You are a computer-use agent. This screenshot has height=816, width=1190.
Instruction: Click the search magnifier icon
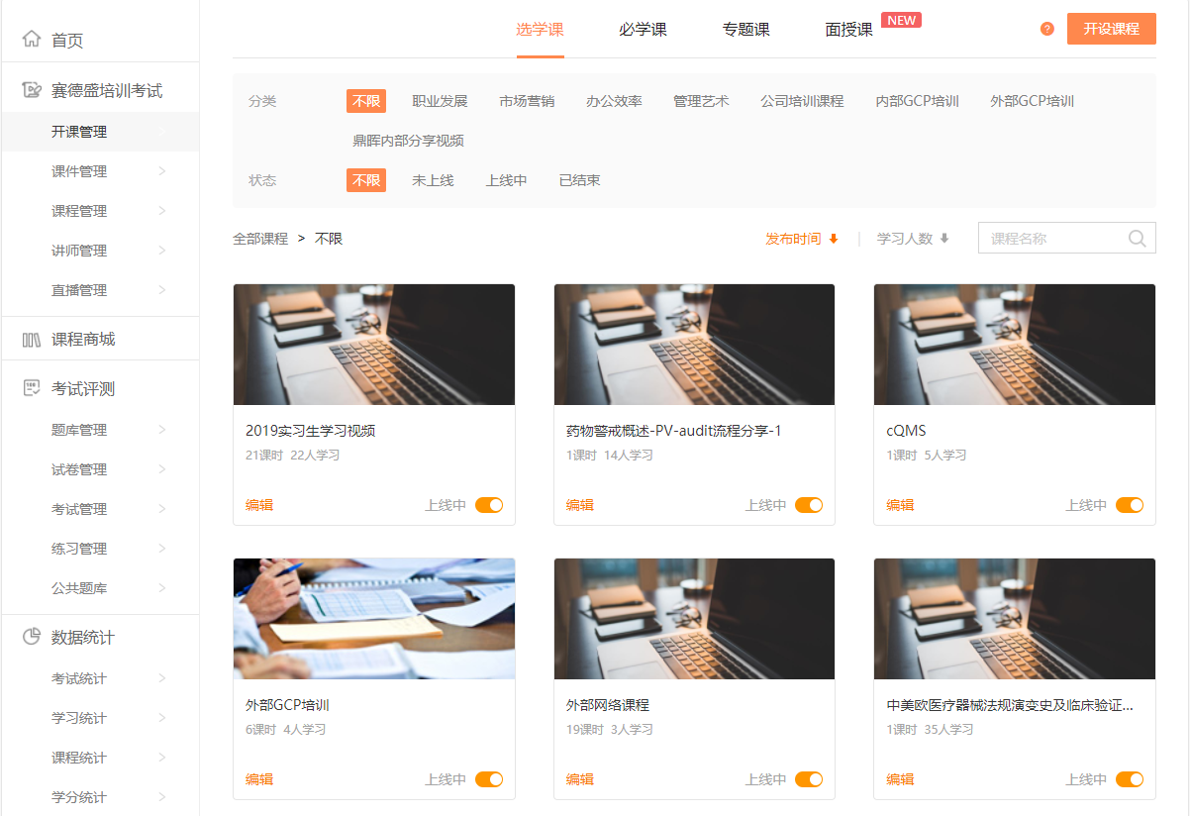(1137, 239)
